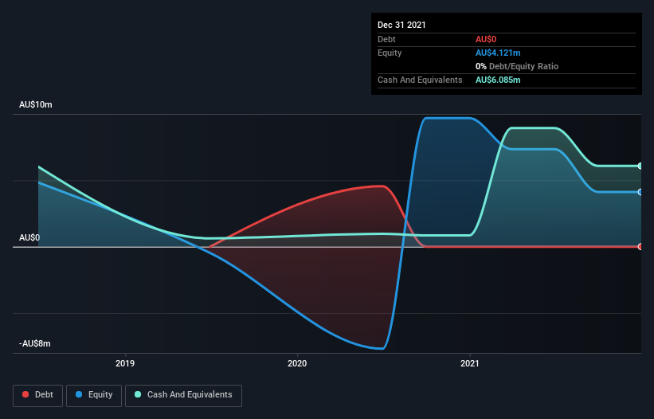The width and height of the screenshot is (654, 419).
Task: Click the Cash And Equivalents tooltip row label
Action: coord(420,80)
